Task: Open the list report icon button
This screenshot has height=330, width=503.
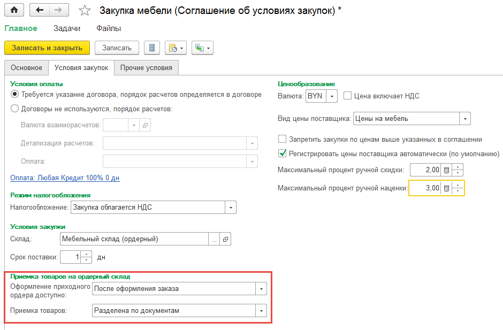Action: pos(152,48)
